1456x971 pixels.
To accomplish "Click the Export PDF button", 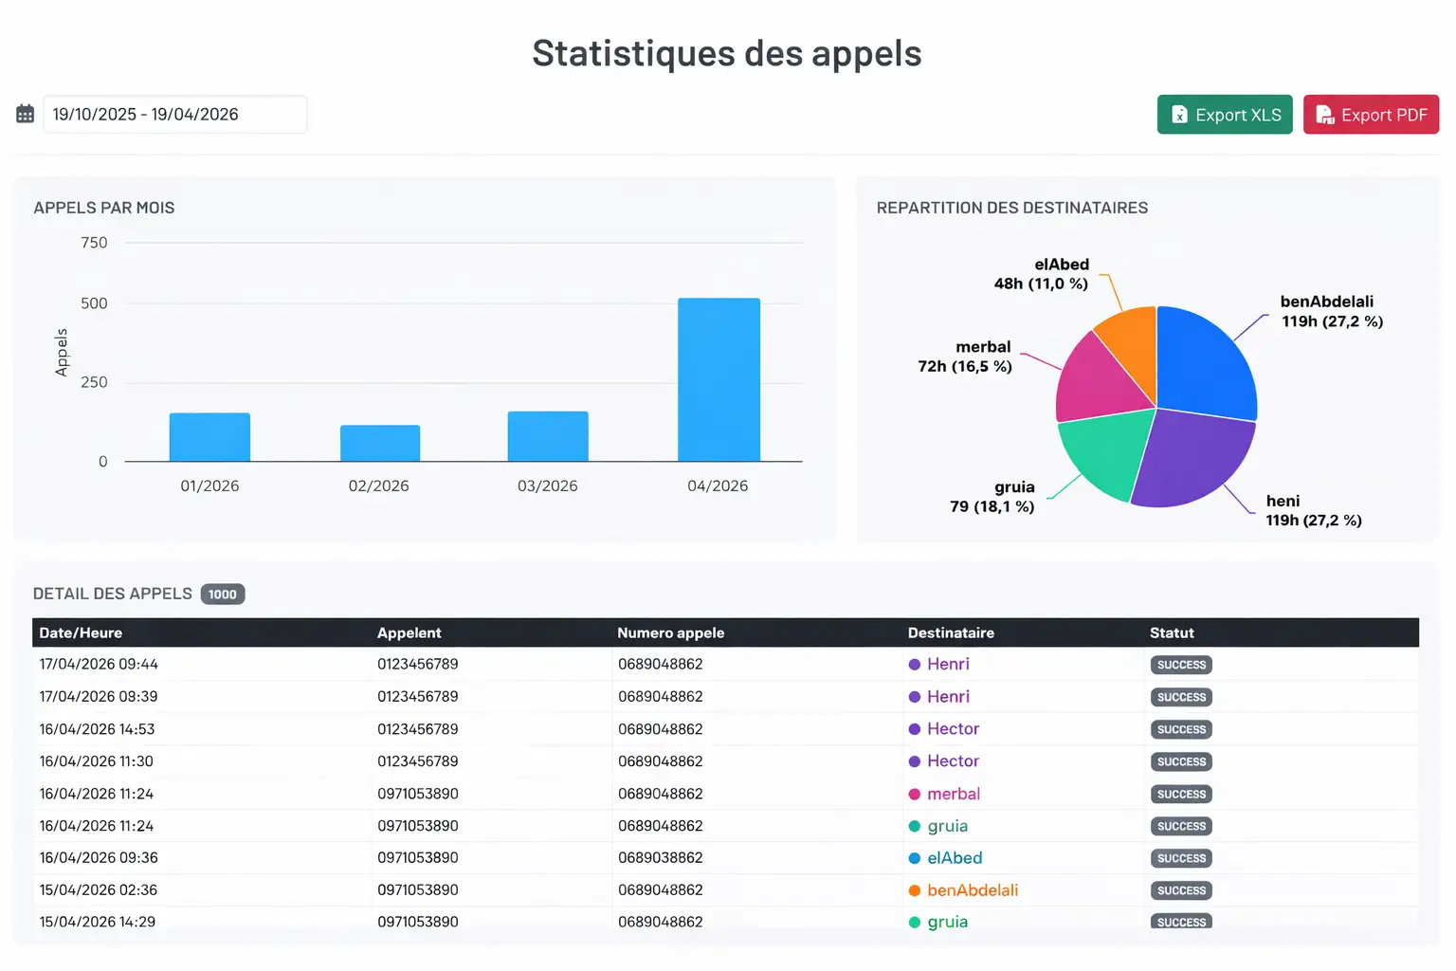I will point(1371,115).
